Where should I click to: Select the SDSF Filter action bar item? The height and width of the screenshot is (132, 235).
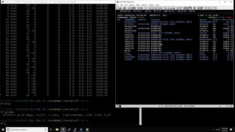138,11
